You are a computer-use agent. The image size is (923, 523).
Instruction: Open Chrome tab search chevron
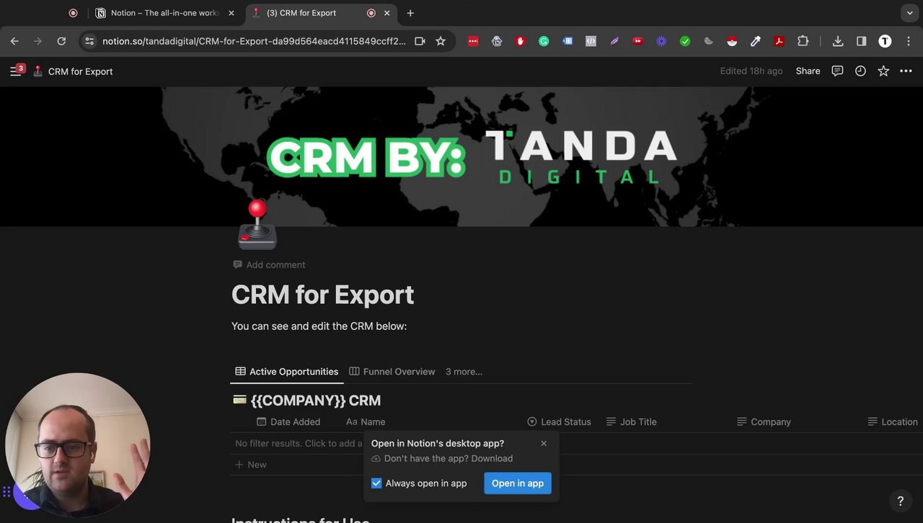pos(909,13)
